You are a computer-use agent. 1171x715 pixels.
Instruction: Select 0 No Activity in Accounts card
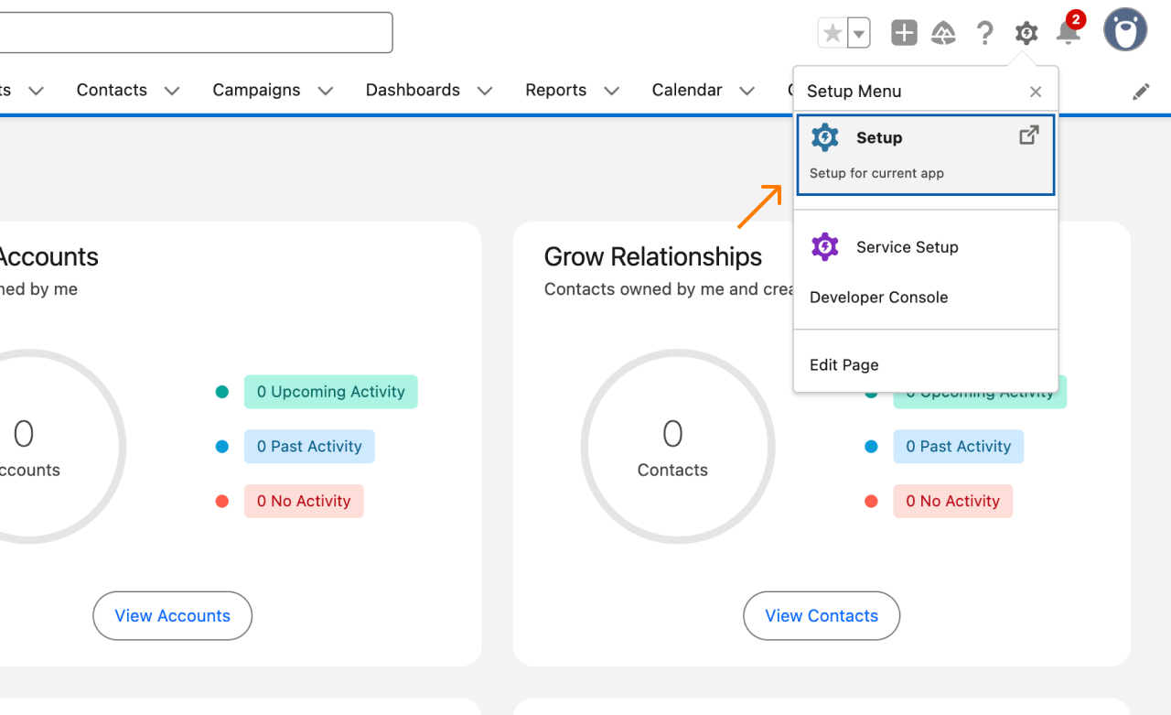point(304,502)
